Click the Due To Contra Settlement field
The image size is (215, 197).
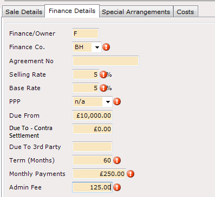point(92,129)
